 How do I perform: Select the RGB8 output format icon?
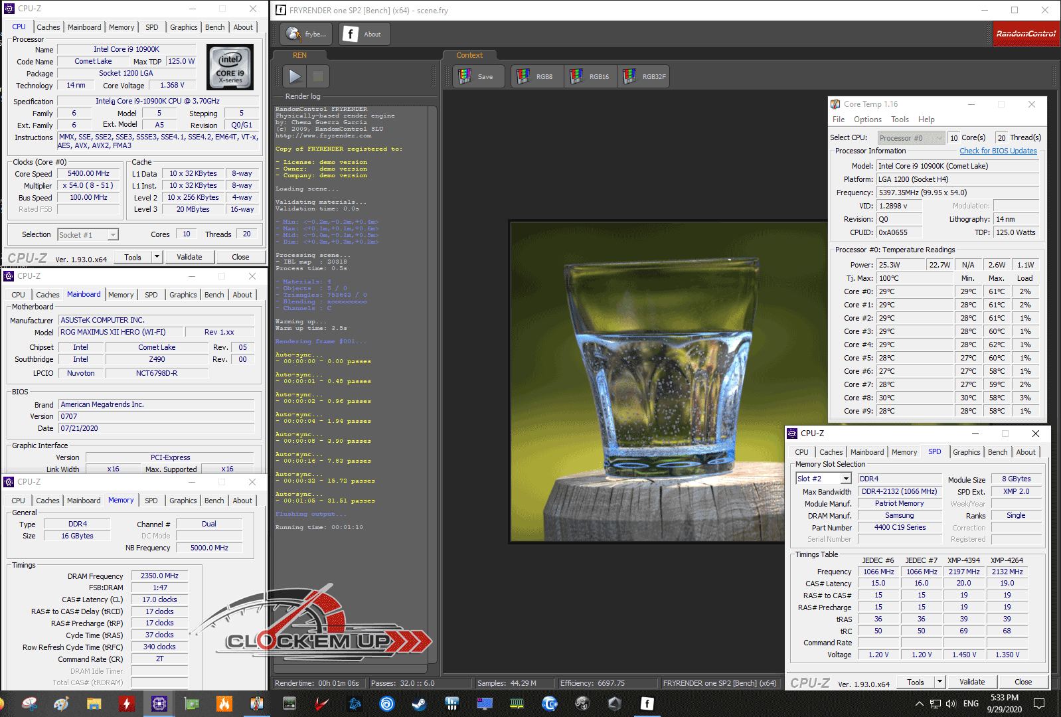click(x=536, y=76)
